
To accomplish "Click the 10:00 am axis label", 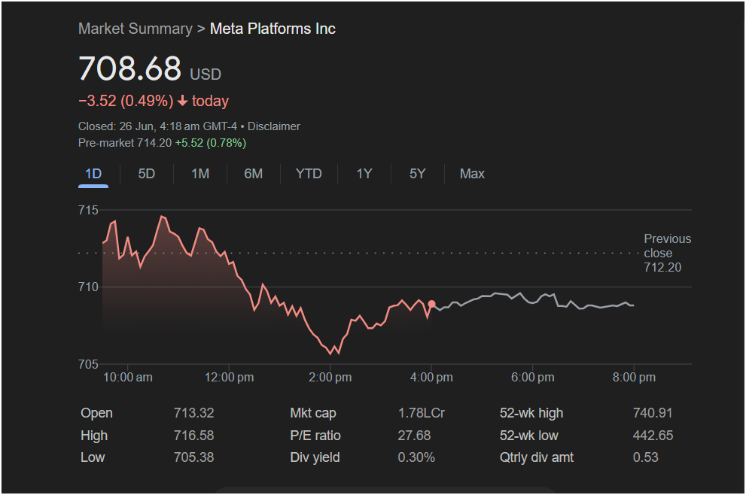I will coord(128,378).
